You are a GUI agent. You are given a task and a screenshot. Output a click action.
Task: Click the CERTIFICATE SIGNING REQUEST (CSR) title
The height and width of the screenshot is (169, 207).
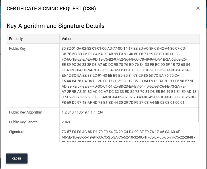51,9
